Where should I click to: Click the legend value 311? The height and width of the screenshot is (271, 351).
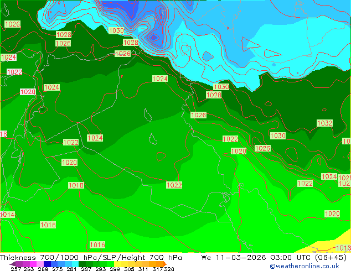pos(143,269)
